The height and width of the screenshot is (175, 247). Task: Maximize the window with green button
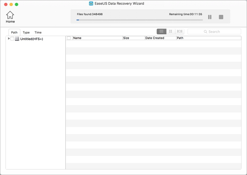point(16,4)
